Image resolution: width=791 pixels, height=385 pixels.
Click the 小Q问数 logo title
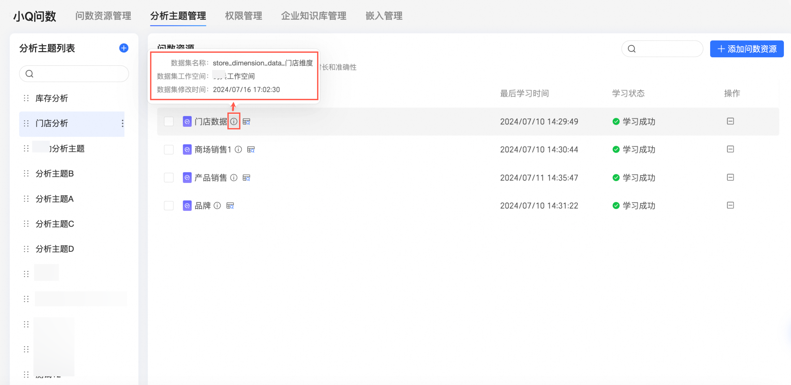point(34,16)
